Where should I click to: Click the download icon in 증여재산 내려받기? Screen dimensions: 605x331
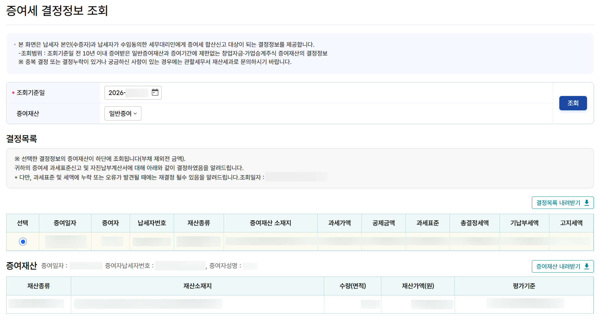[x=587, y=266]
